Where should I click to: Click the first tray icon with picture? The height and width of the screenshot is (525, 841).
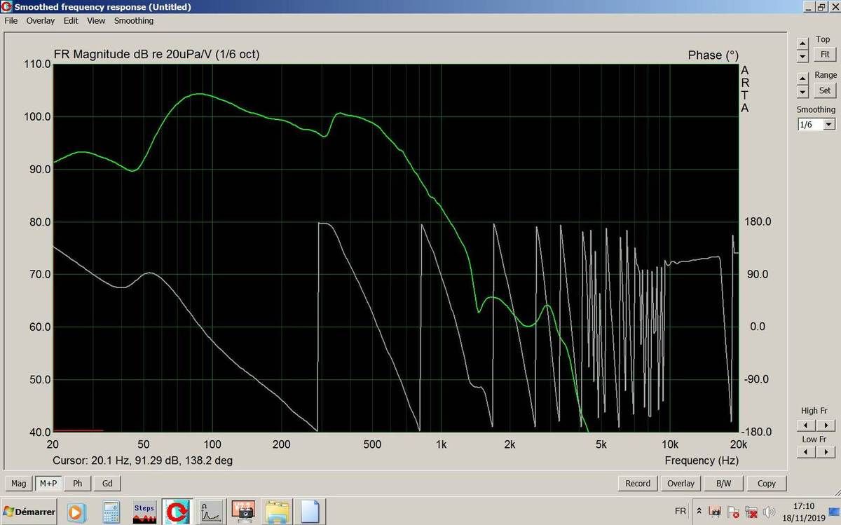[716, 512]
